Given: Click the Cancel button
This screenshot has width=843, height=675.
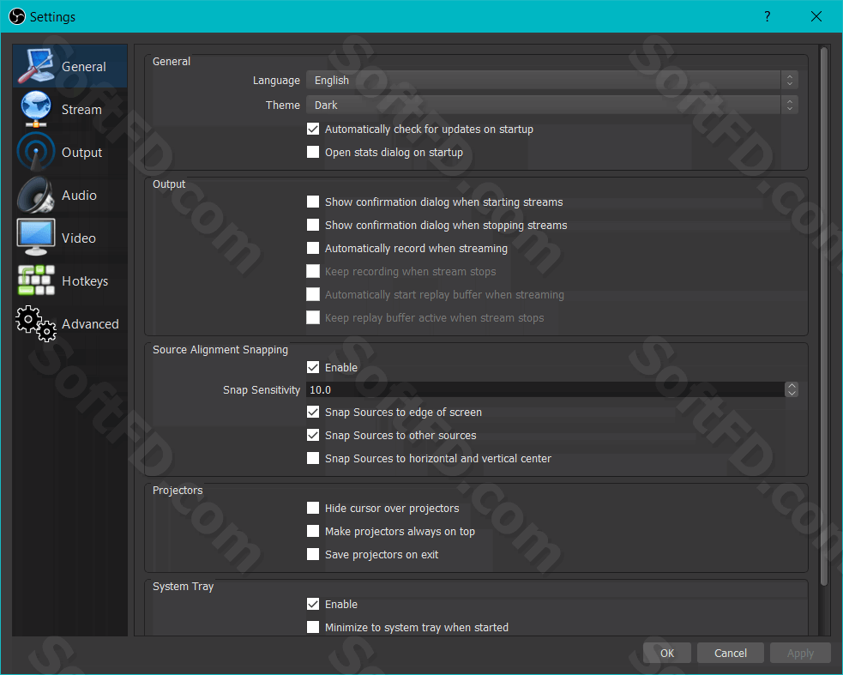Looking at the screenshot, I should (730, 653).
